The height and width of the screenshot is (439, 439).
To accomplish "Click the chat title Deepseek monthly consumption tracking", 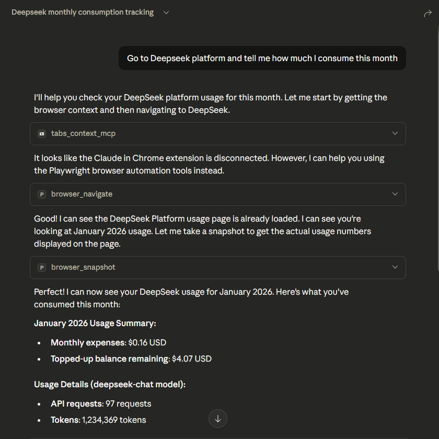I will (82, 12).
